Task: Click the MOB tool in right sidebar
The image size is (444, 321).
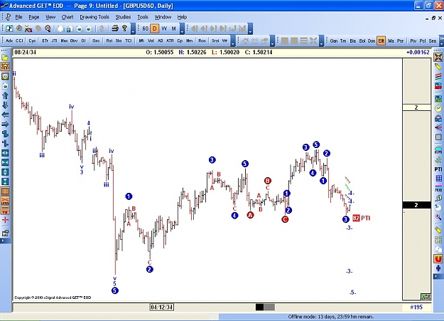Action: 438,189
